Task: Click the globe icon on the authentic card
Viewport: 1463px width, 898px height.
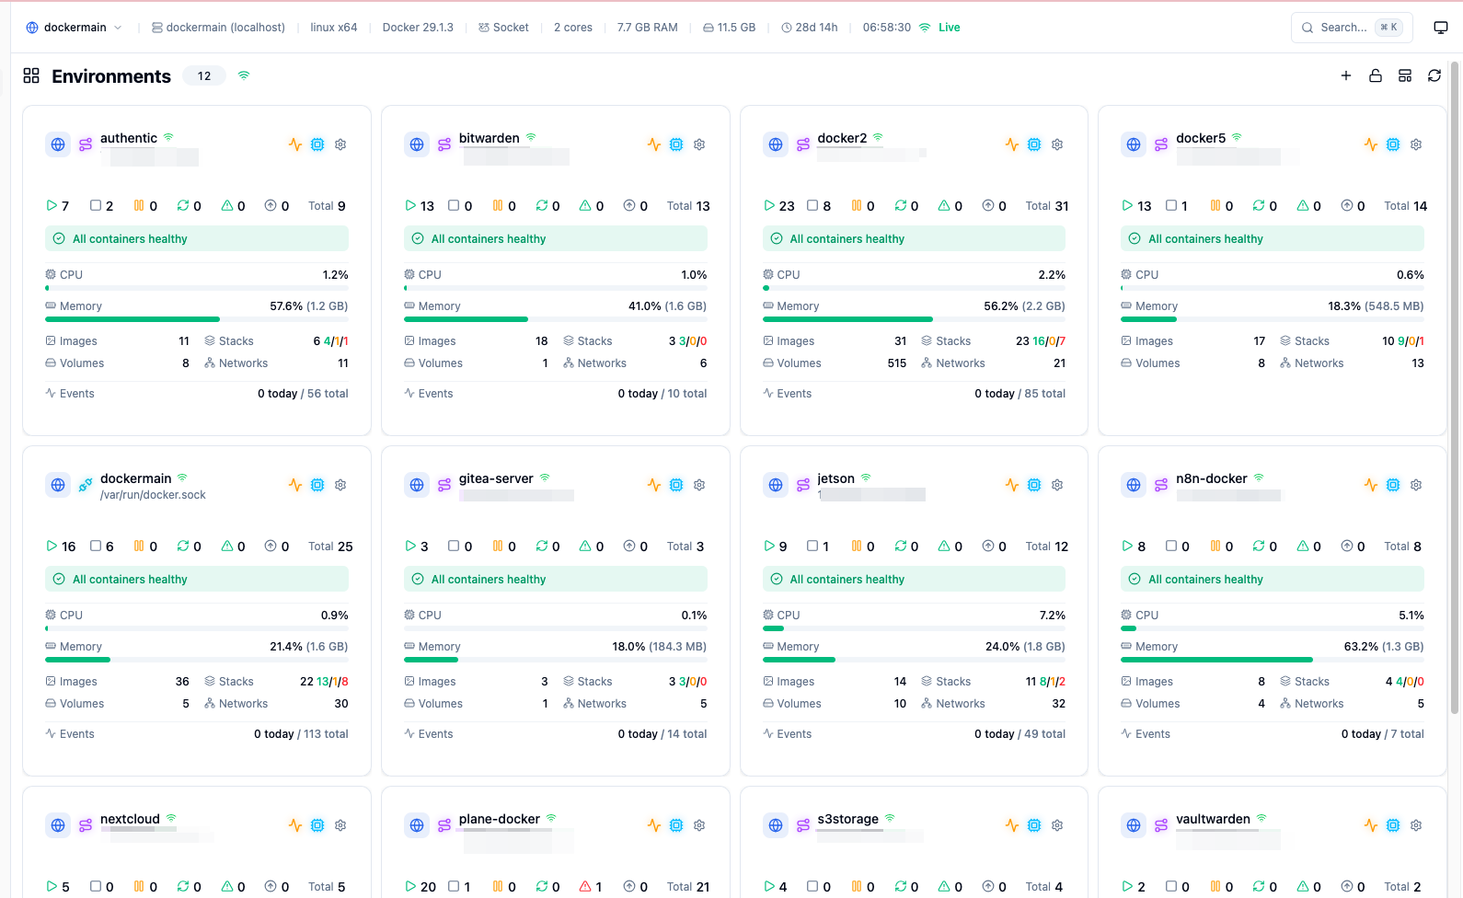Action: [58, 144]
